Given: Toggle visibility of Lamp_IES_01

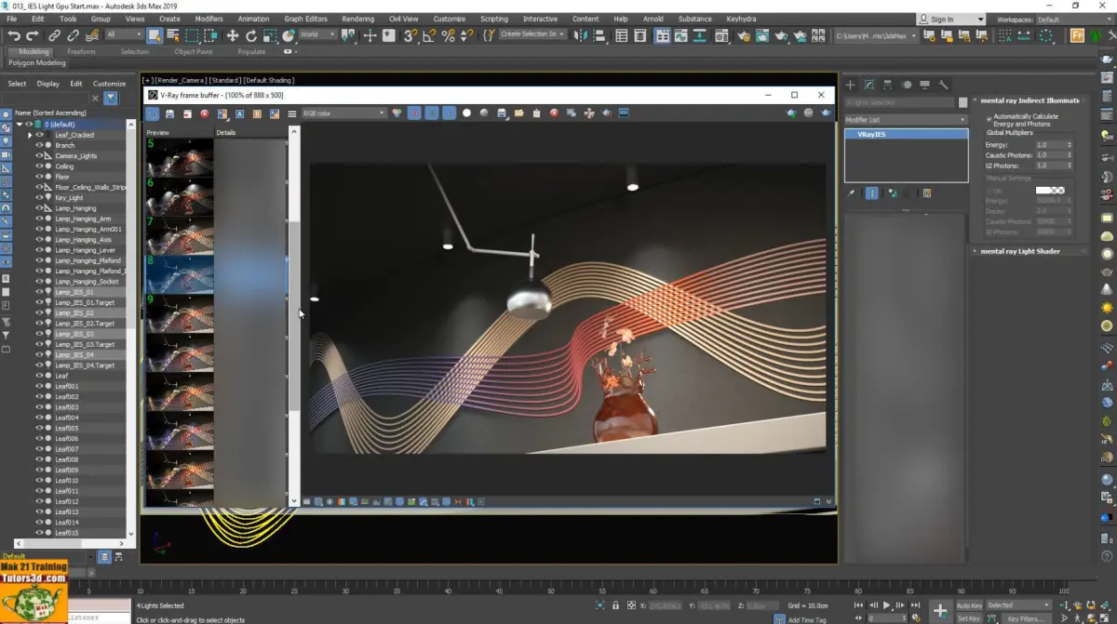Looking at the screenshot, I should (x=40, y=292).
